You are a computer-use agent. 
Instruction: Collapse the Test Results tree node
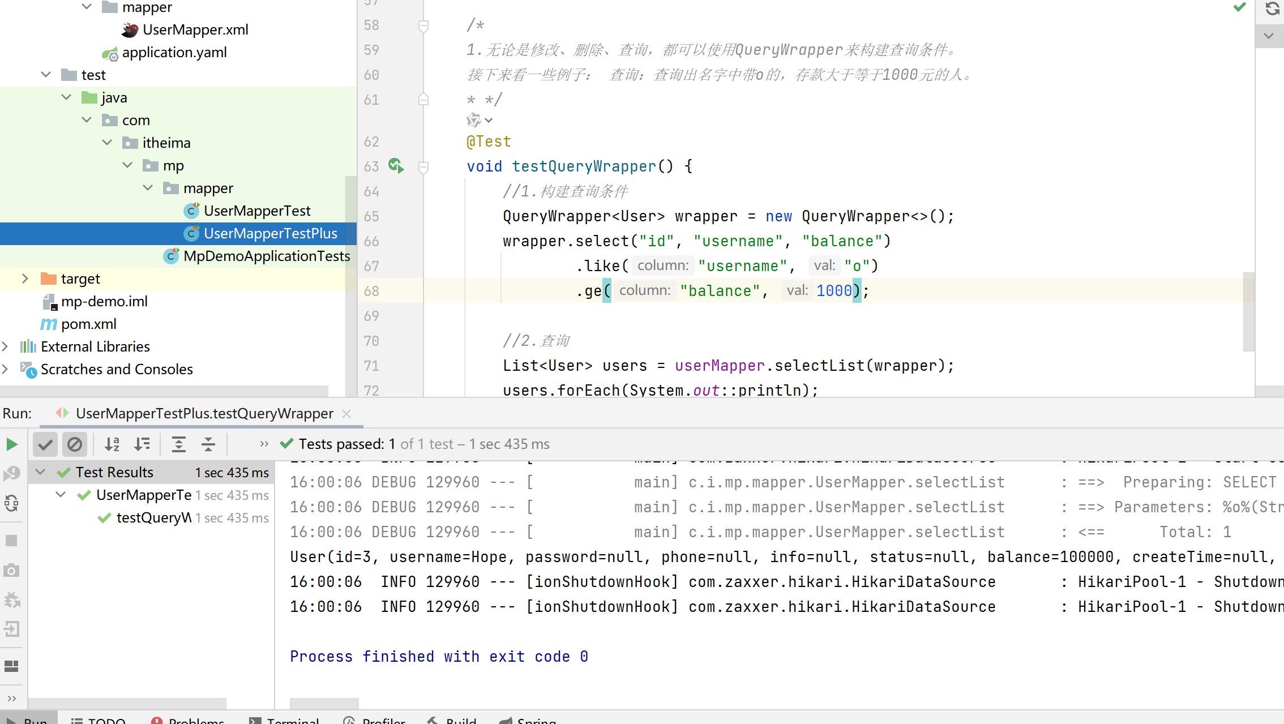pyautogui.click(x=40, y=472)
